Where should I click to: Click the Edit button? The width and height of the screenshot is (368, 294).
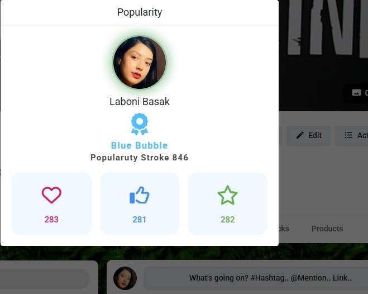[x=308, y=135]
